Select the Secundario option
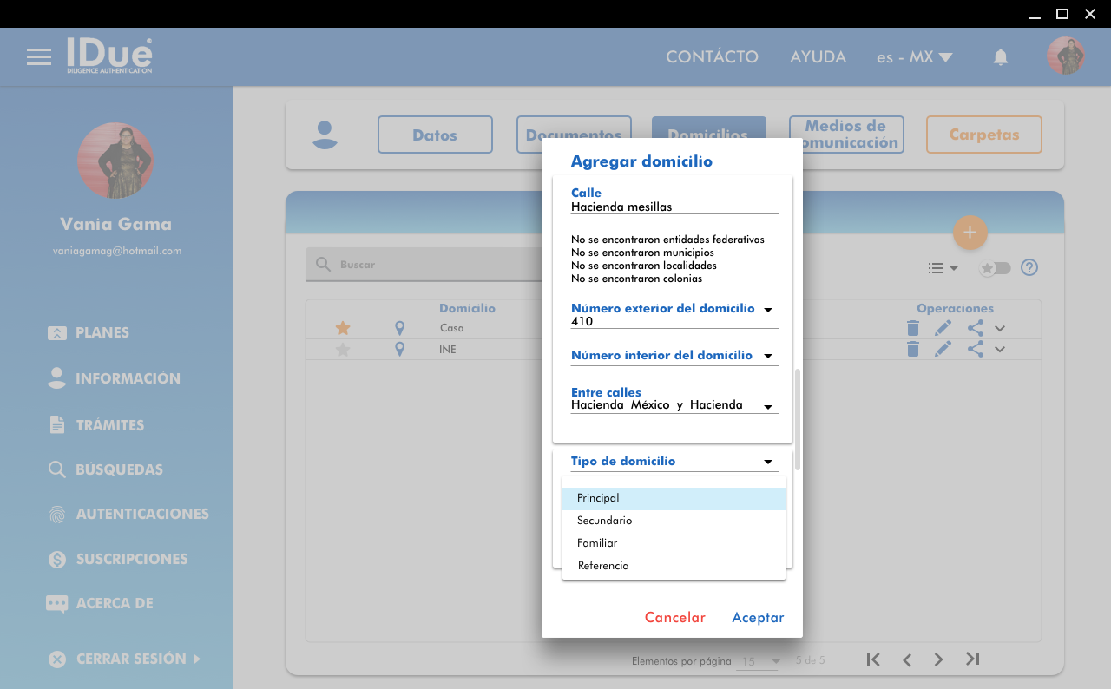This screenshot has height=689, width=1111. click(x=605, y=521)
